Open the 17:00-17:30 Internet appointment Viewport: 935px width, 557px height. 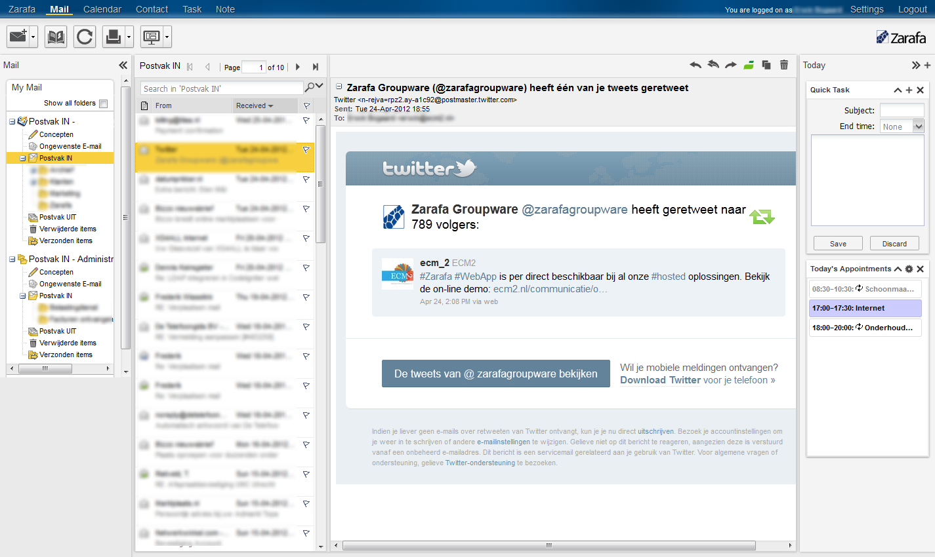tap(865, 308)
